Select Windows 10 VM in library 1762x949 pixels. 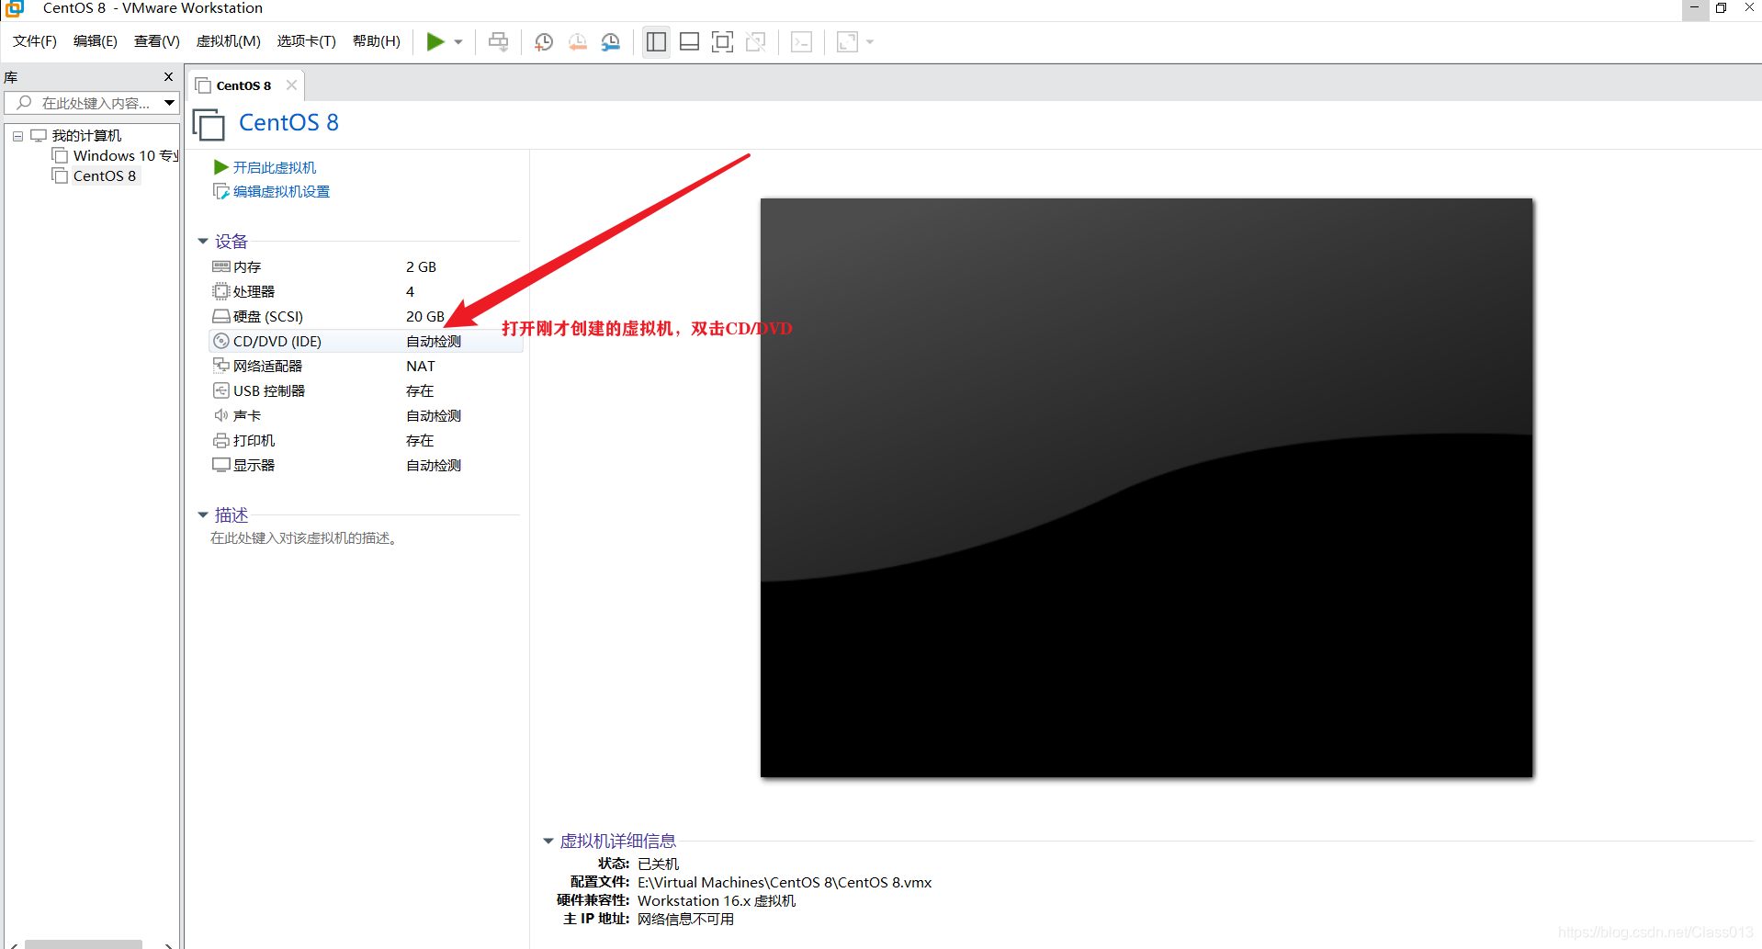[125, 156]
